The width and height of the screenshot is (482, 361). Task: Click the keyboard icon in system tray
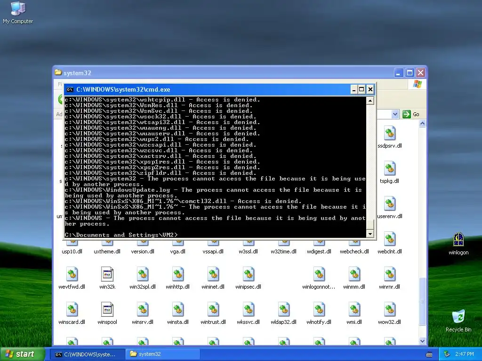(x=429, y=354)
